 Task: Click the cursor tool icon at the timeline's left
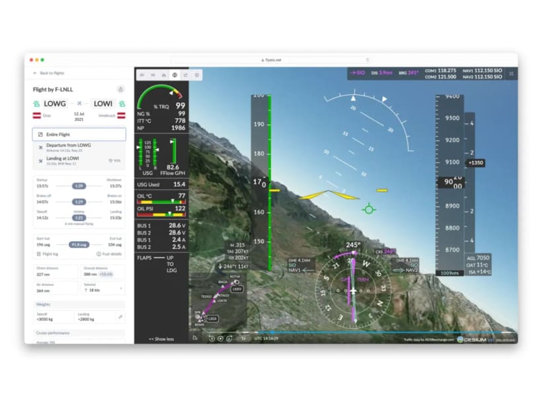click(195, 338)
